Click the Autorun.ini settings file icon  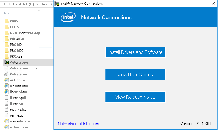[7, 74]
